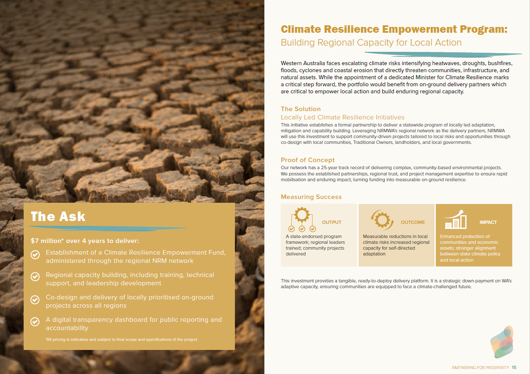This screenshot has width=530, height=374.
Task: Click page number 15
Action: point(514,368)
